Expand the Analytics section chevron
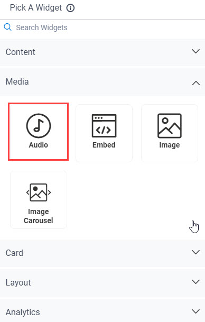Image resolution: width=205 pixels, height=322 pixels. [x=196, y=311]
